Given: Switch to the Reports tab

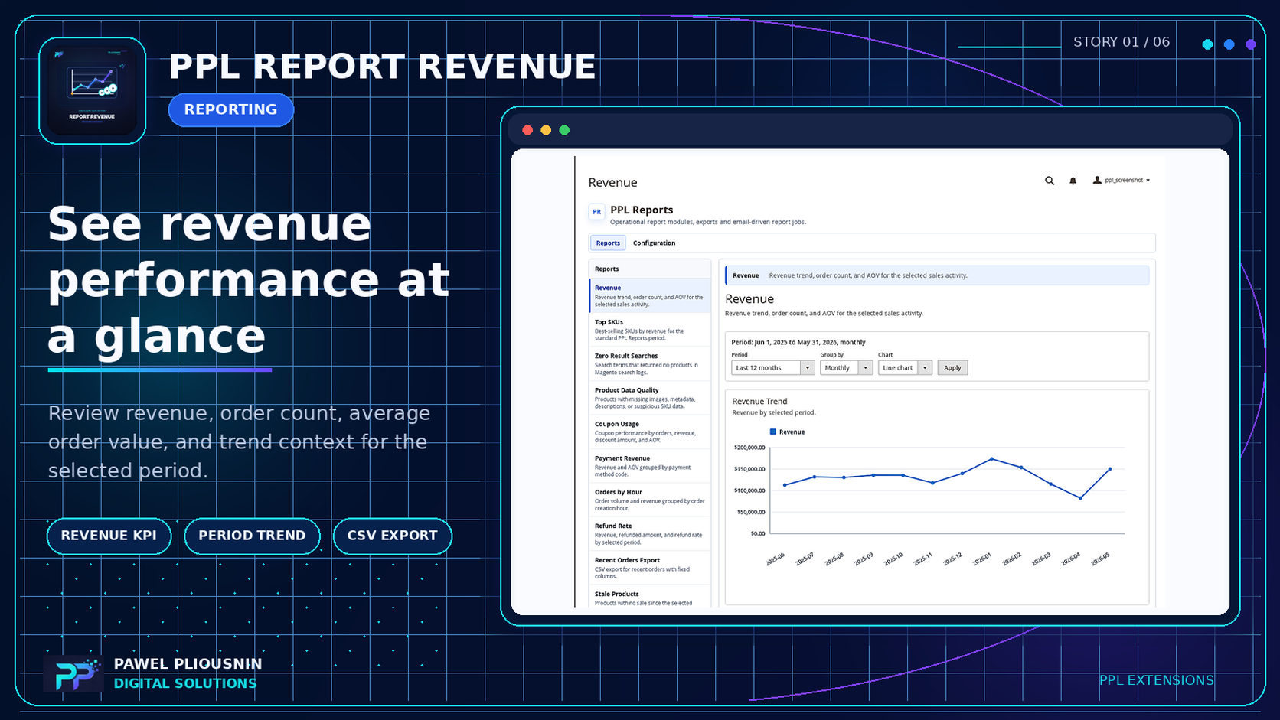Looking at the screenshot, I should 608,243.
